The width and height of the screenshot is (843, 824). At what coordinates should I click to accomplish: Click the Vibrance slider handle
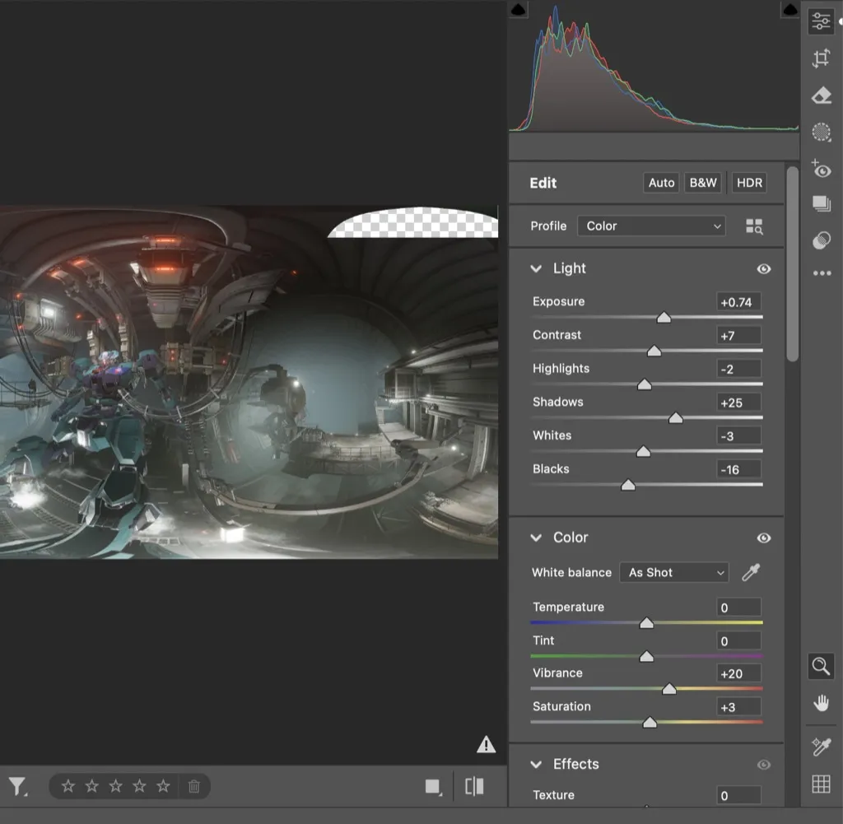(x=668, y=688)
